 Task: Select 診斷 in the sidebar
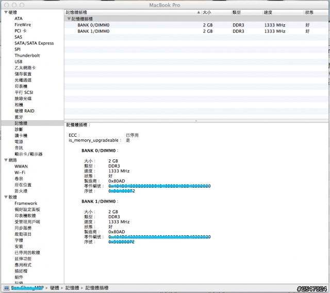(19, 129)
